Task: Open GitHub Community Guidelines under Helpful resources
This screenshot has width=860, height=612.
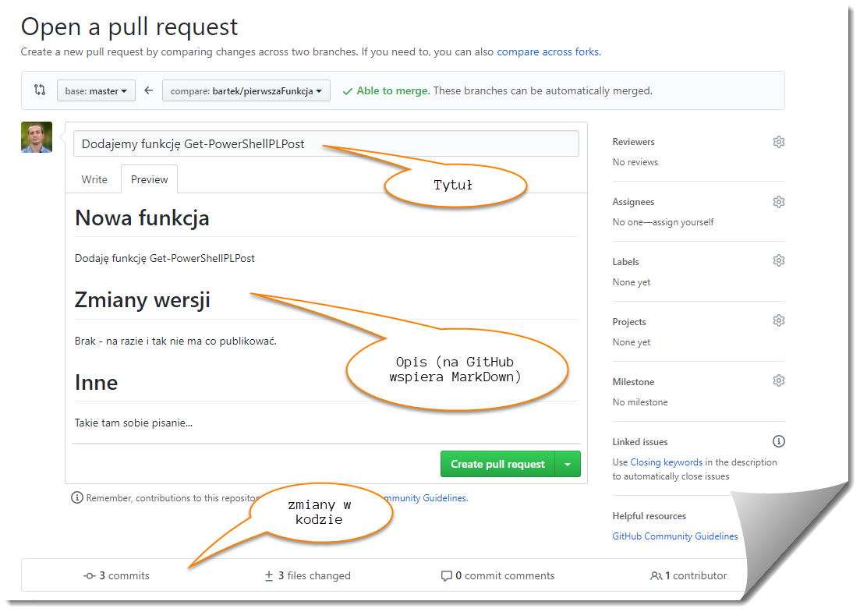Action: [675, 536]
